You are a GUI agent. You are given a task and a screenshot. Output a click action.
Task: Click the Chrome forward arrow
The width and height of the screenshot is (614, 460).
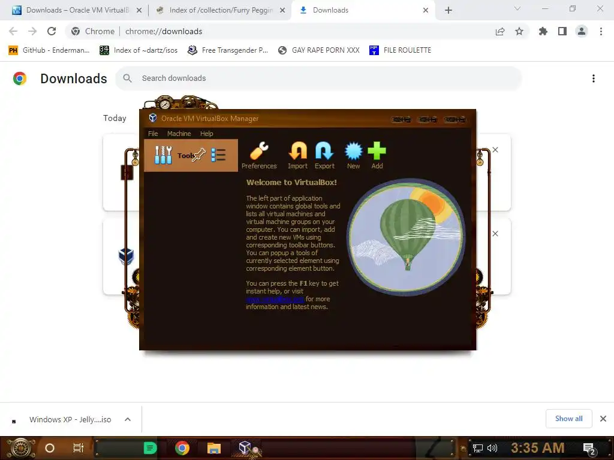(32, 31)
